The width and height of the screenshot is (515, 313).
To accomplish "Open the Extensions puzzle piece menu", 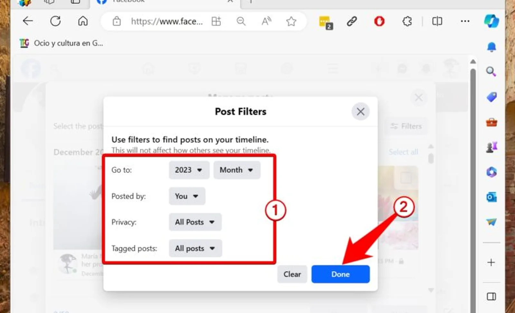I will coord(407,22).
